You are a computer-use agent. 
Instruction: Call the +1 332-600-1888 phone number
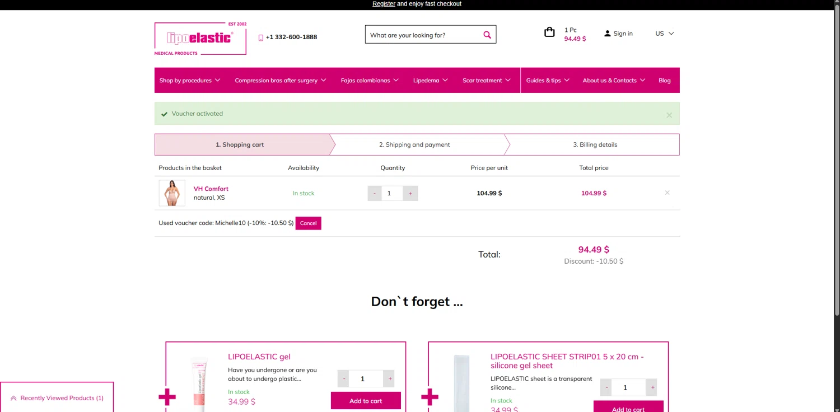(x=291, y=37)
